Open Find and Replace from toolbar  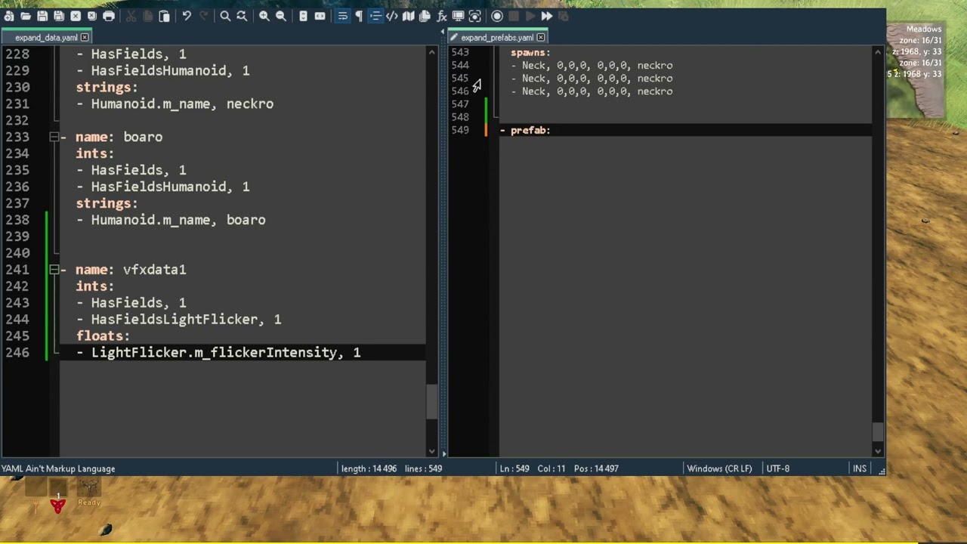pyautogui.click(x=242, y=16)
